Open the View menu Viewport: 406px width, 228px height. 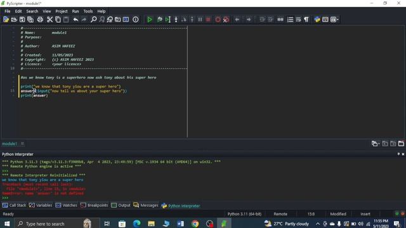coord(46,11)
